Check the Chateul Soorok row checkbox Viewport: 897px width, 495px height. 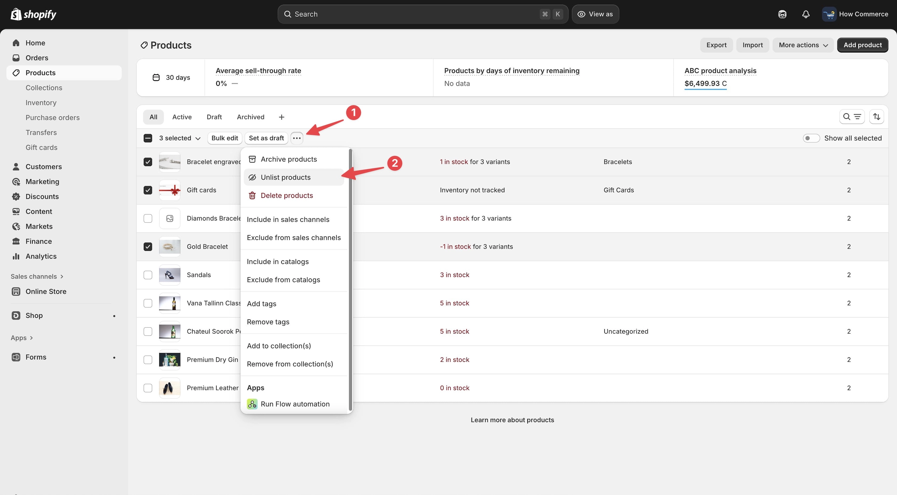(148, 332)
